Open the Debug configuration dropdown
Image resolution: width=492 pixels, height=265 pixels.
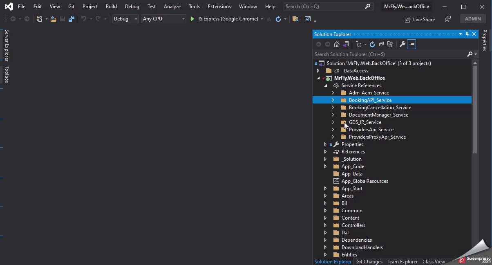[125, 19]
